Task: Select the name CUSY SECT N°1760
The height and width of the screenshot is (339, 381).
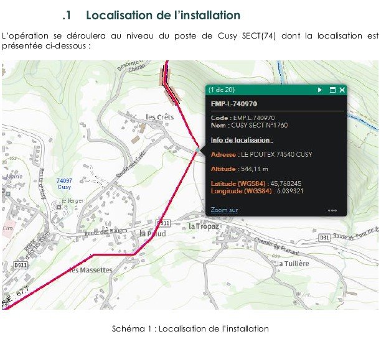Action: click(x=259, y=125)
